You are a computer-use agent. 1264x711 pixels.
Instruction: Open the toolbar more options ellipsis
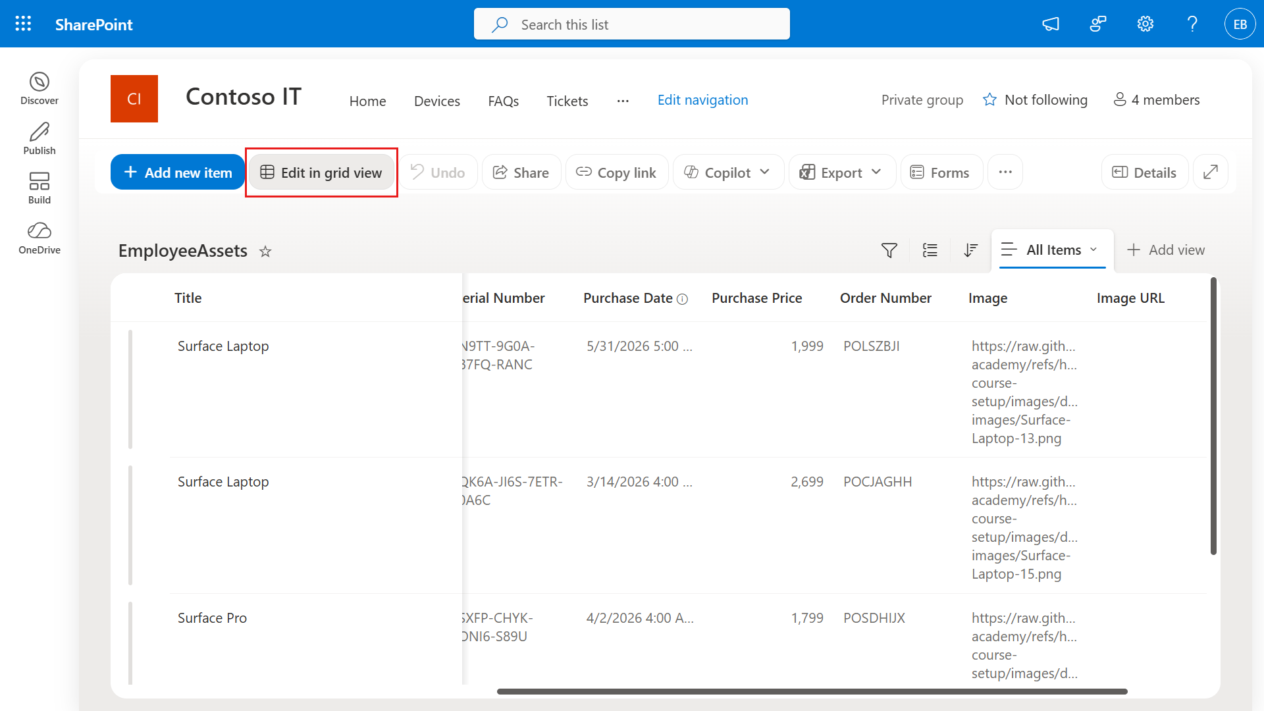(x=1005, y=172)
